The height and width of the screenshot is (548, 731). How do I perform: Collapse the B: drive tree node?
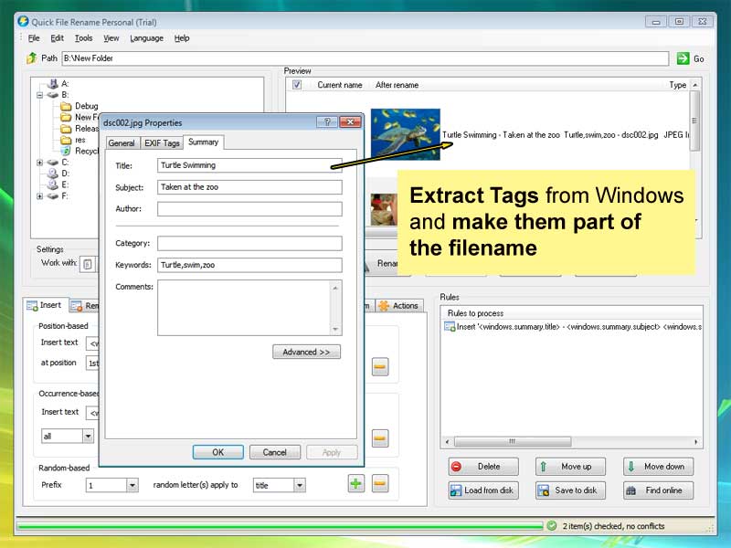tap(40, 95)
